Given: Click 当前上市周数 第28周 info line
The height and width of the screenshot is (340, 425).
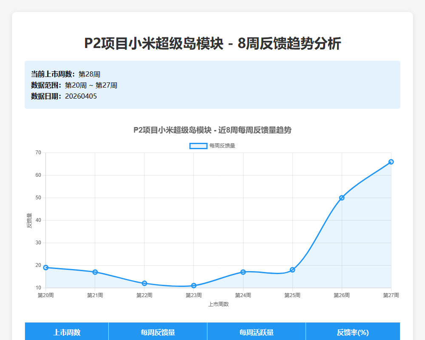Looking at the screenshot, I should tap(65, 74).
